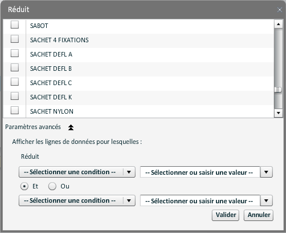
Task: Check the SABOT checkbox
Action: 15,25
